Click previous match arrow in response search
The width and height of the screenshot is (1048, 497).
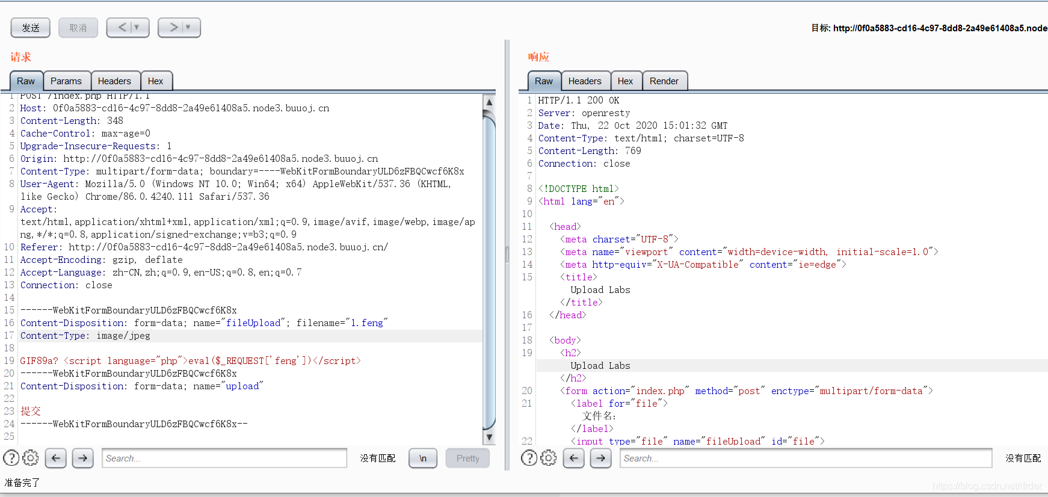574,458
